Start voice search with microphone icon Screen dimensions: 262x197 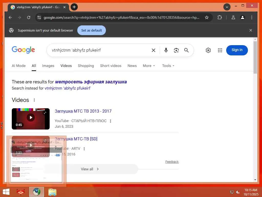166,50
